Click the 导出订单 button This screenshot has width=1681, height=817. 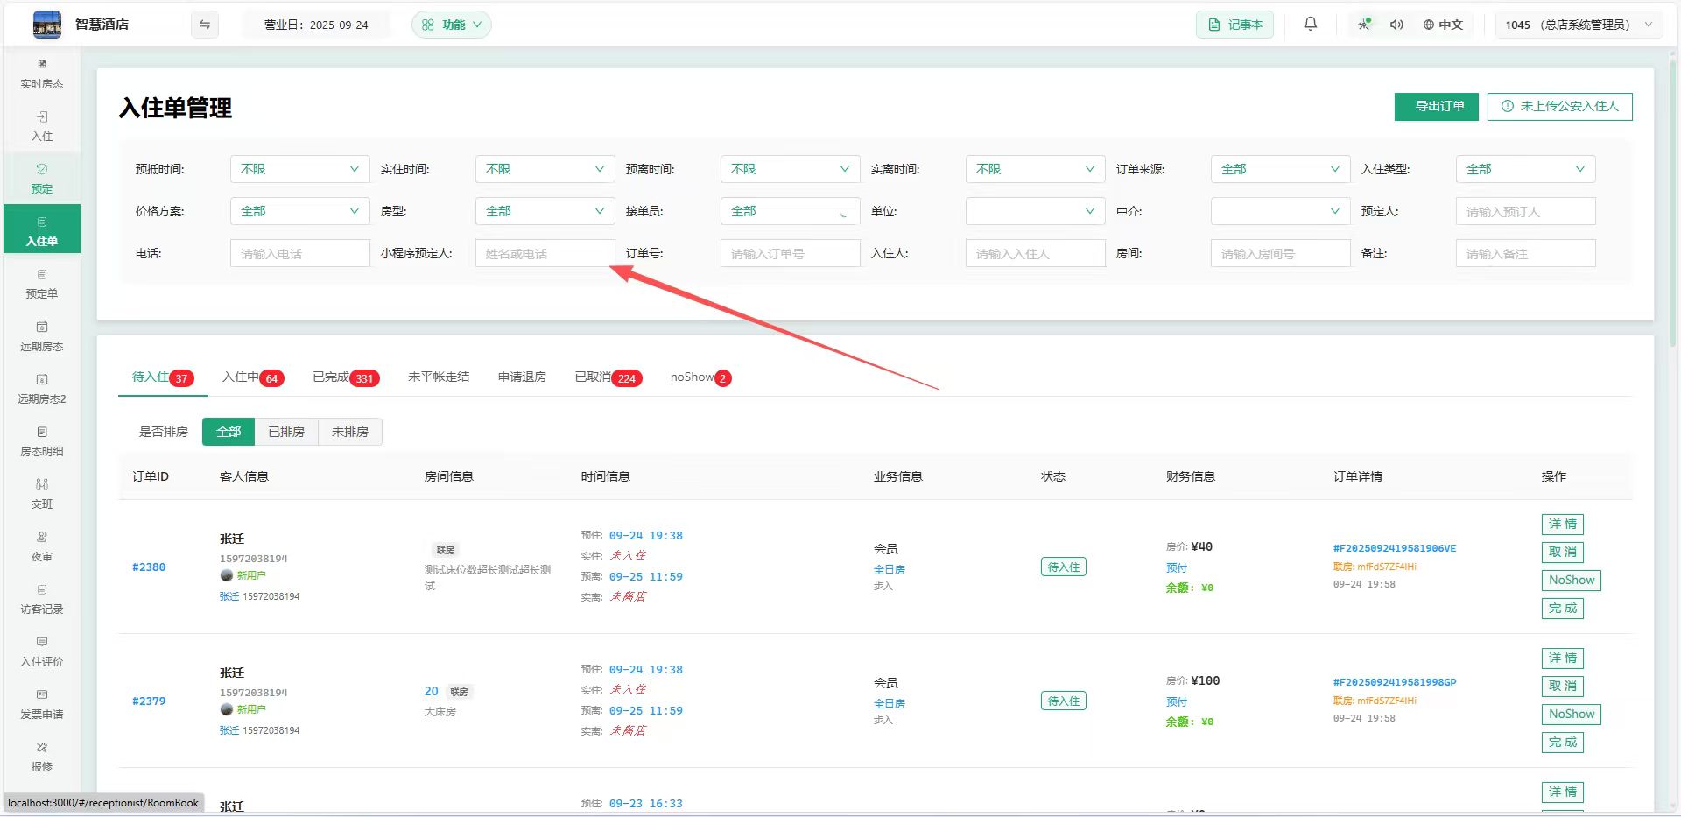tap(1436, 106)
